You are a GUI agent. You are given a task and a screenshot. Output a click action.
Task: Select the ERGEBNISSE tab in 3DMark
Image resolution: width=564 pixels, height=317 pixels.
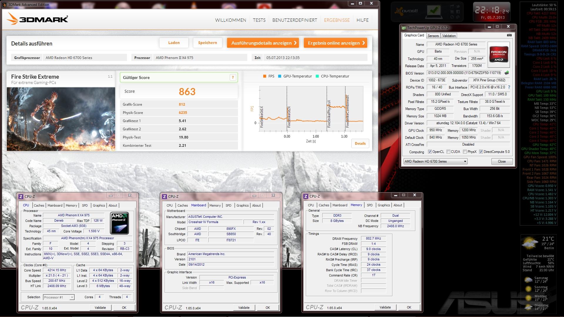(337, 20)
